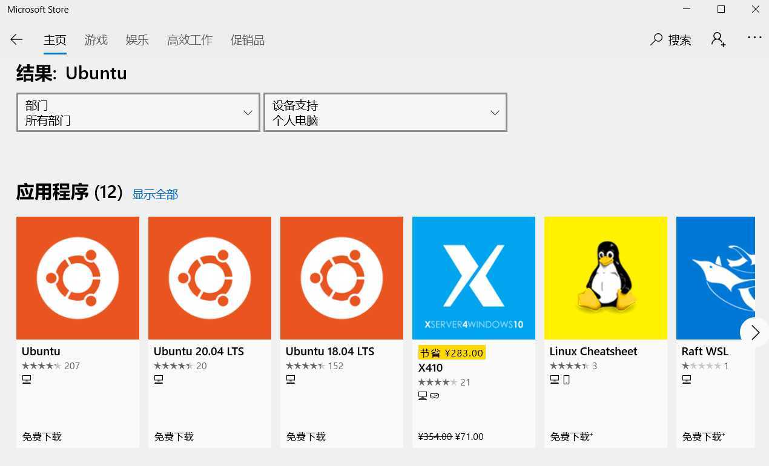Screen dimensions: 769x466
Task: Switch to the 游戏 tab
Action: point(96,40)
